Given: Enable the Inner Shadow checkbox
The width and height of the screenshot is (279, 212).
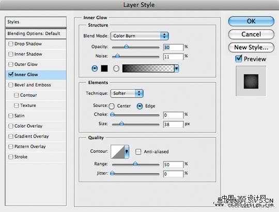Looking at the screenshot, I should tap(11, 54).
